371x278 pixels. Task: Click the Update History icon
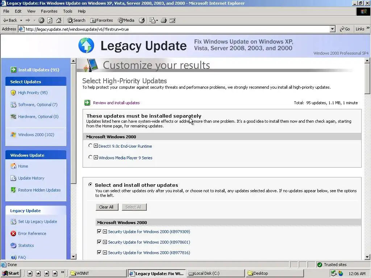pyautogui.click(x=13, y=178)
